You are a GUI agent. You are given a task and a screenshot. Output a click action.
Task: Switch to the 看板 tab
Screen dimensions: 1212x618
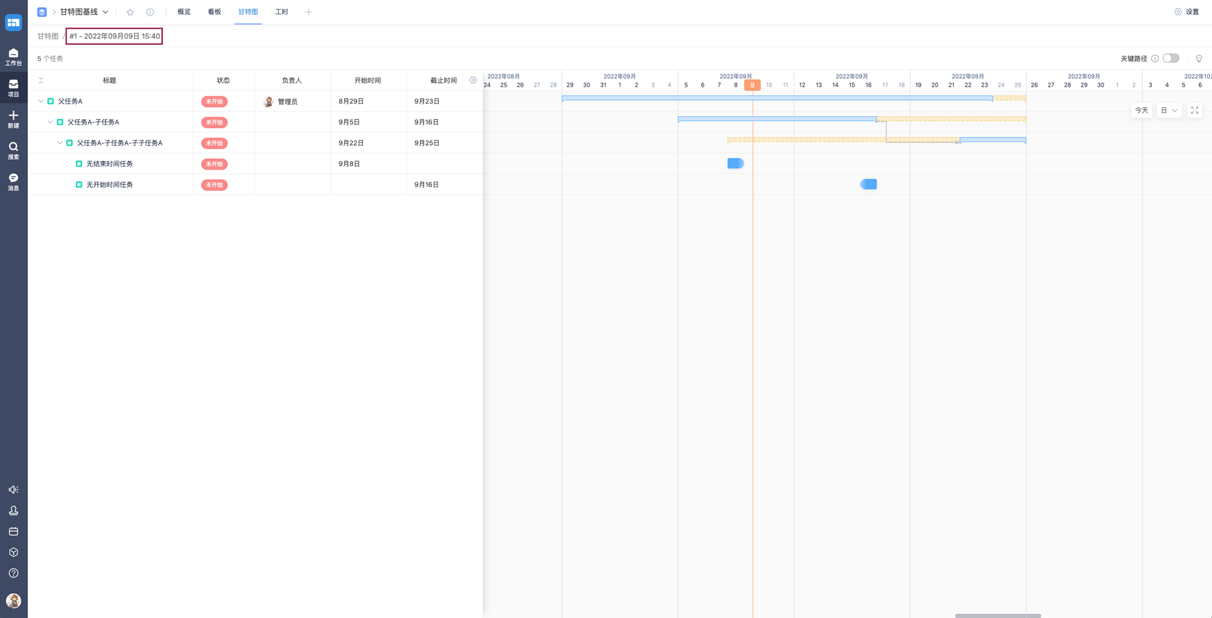[215, 12]
